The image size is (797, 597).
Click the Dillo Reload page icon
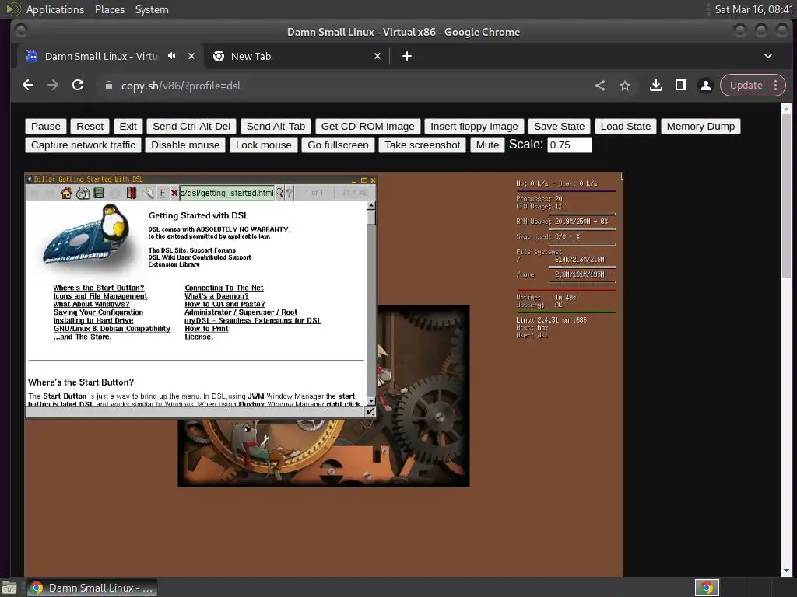click(x=83, y=193)
